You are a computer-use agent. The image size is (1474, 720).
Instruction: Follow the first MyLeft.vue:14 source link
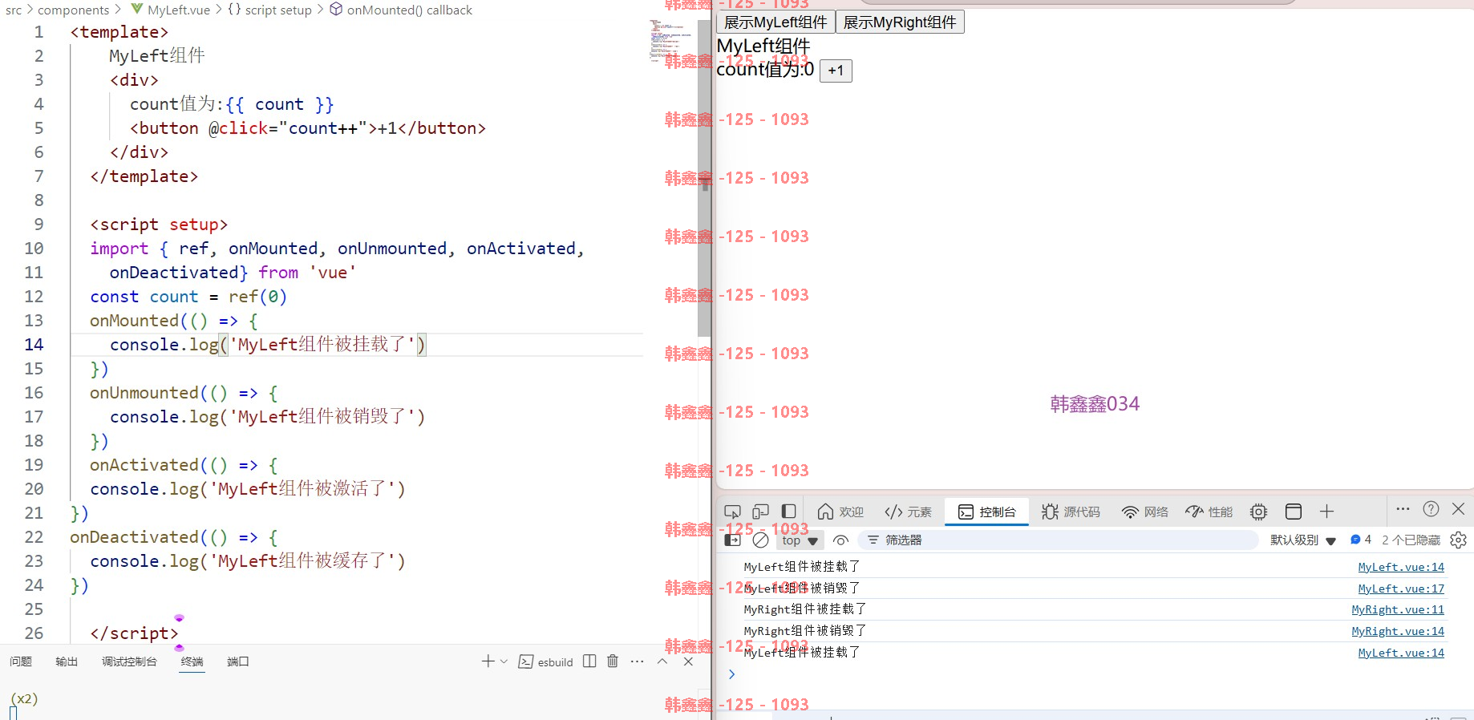click(1401, 567)
